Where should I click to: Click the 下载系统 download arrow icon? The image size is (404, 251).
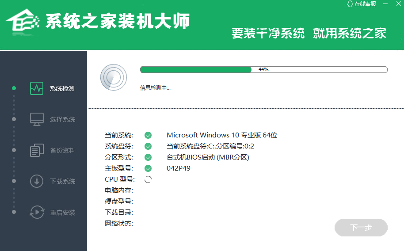tap(37, 181)
